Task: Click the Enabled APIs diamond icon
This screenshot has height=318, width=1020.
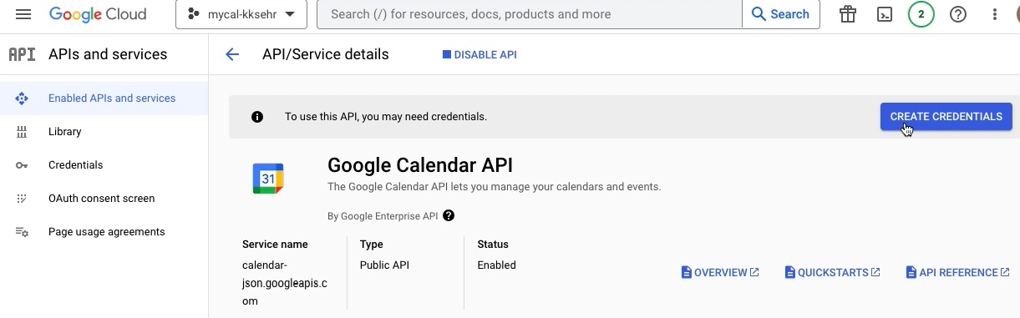Action: [x=22, y=98]
